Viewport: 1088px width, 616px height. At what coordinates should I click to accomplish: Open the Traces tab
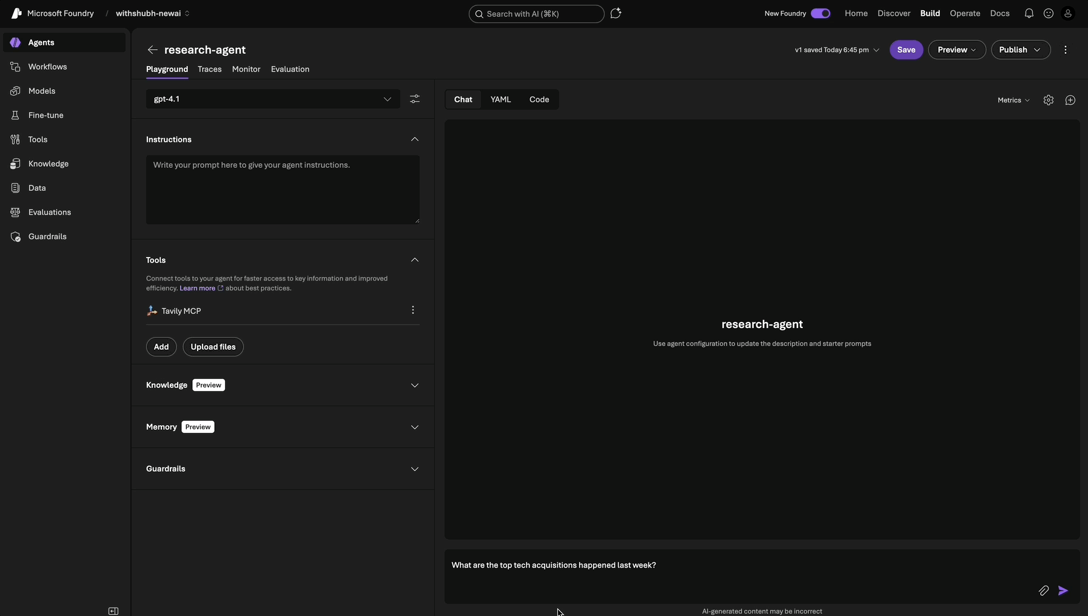pos(209,69)
